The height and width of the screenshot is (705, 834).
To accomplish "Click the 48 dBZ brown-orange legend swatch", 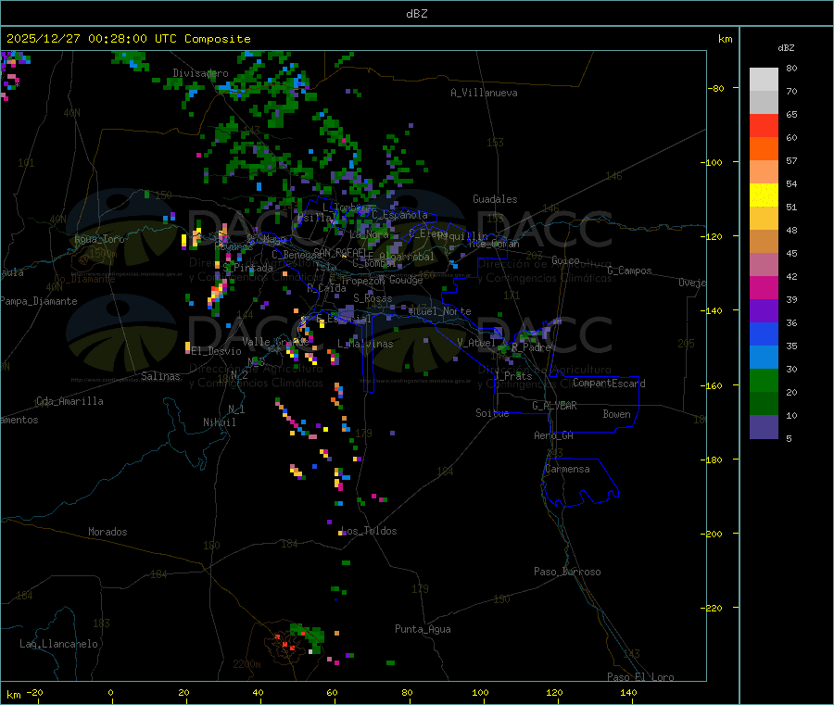I will pos(764,242).
